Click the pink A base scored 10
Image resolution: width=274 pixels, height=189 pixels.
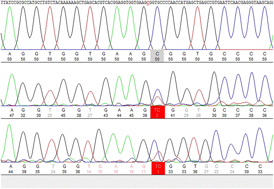tap(131, 169)
